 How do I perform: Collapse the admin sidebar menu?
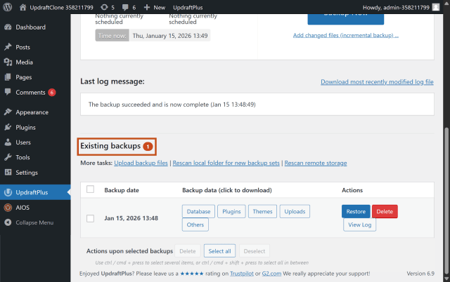[35, 222]
